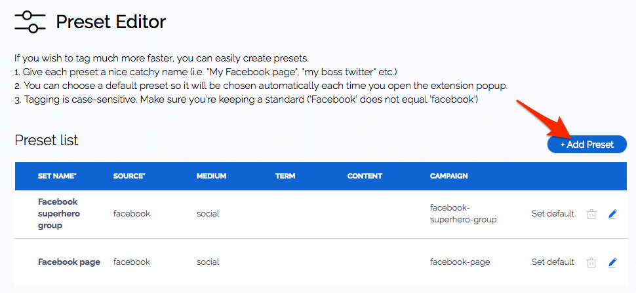Set Facebook superhero group as default
This screenshot has width=636, height=293.
pos(553,214)
